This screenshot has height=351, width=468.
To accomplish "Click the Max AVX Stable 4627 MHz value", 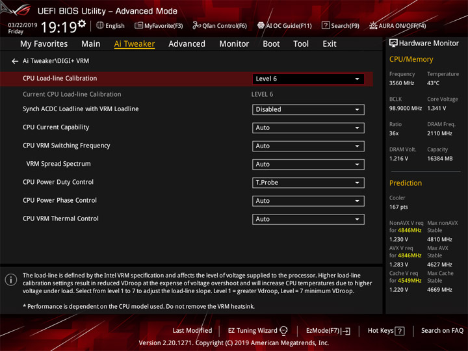I will click(439, 265).
